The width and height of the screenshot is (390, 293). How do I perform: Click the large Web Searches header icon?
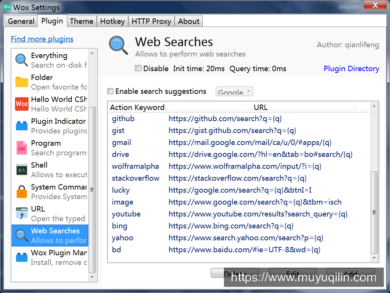(x=118, y=46)
